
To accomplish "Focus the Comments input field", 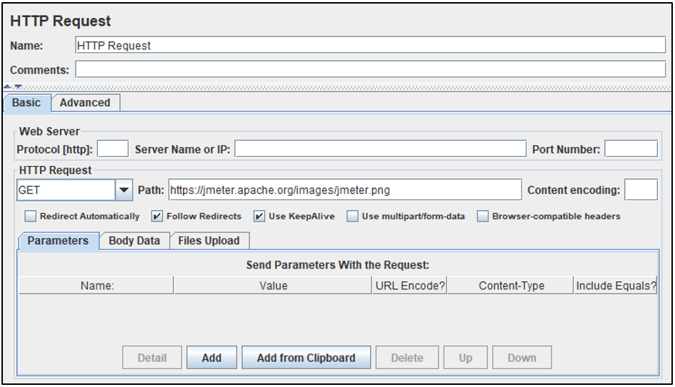I will pos(370,69).
